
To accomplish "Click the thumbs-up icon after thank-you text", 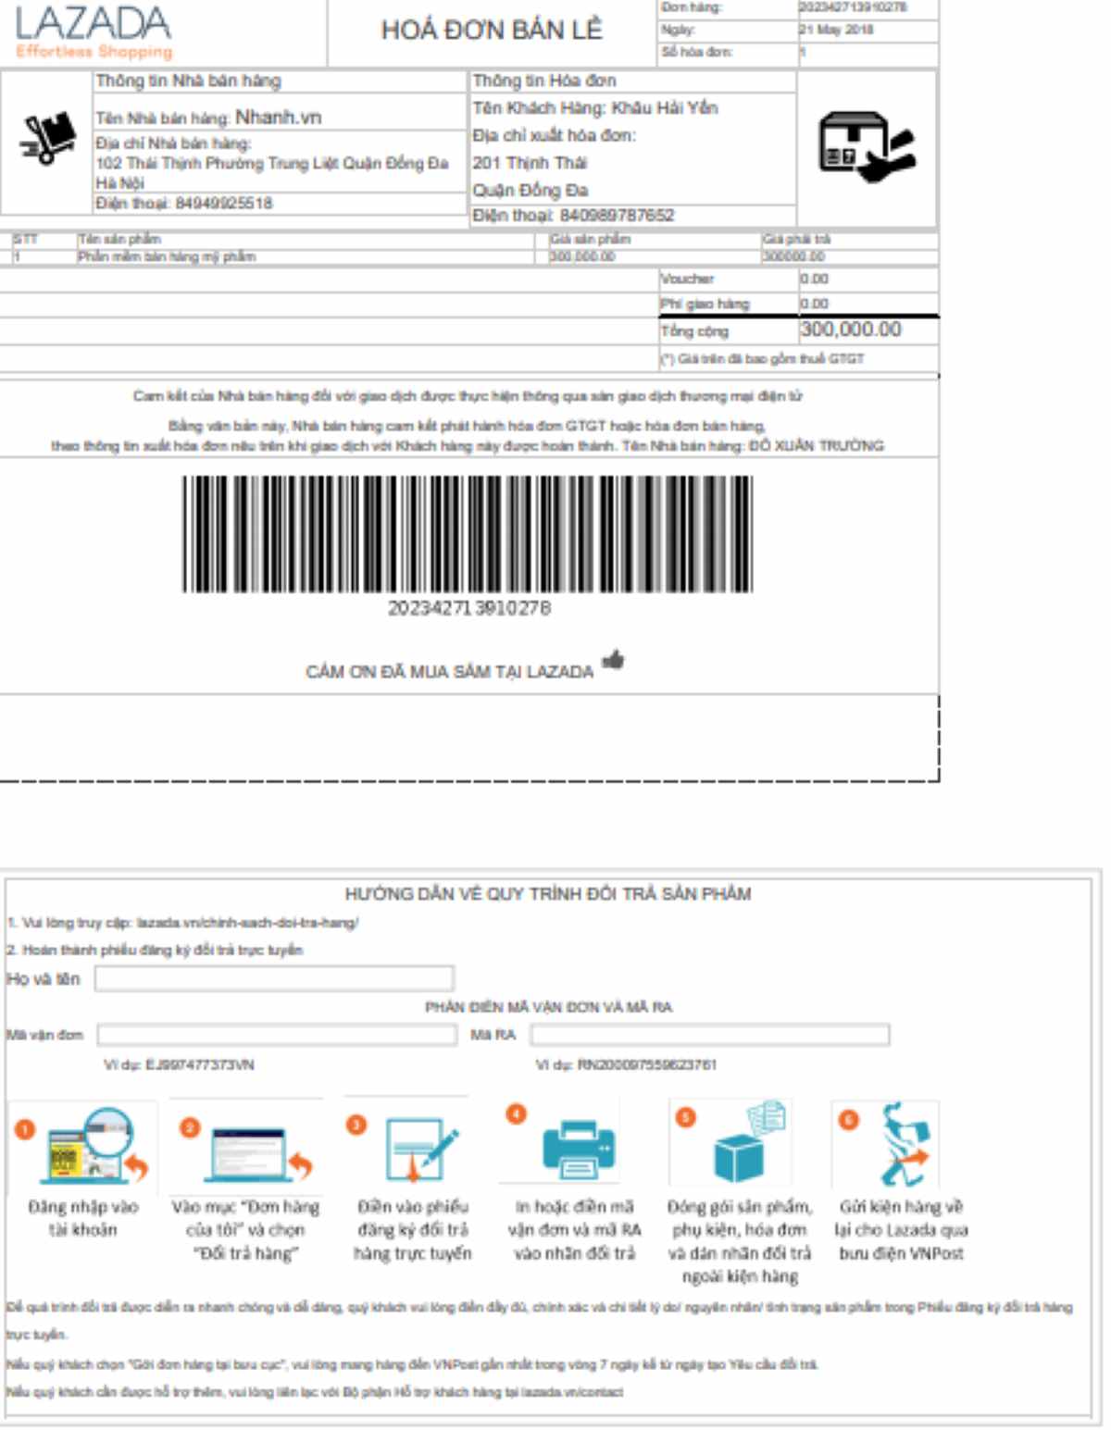I will [x=613, y=660].
